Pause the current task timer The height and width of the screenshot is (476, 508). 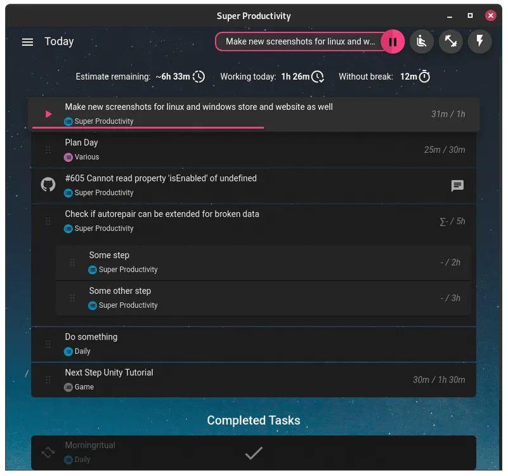coord(393,42)
